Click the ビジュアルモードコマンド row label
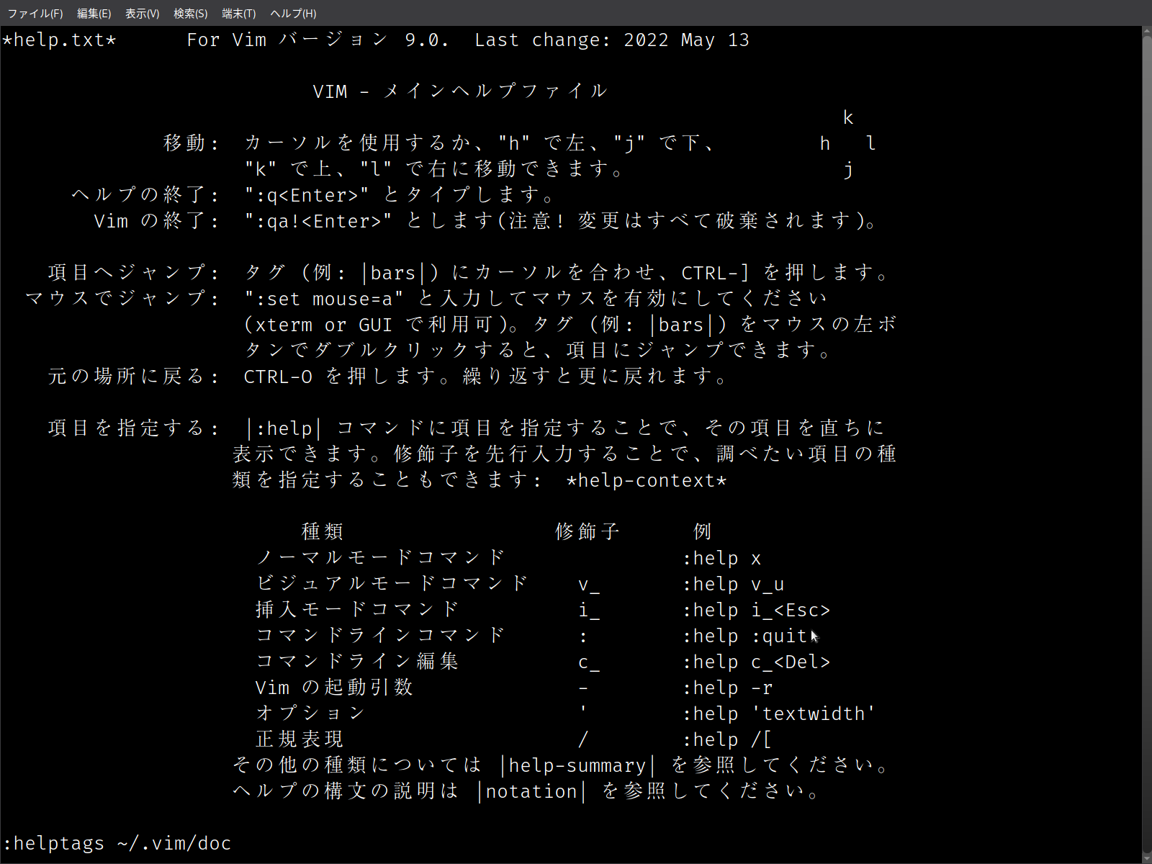1152x864 pixels. [393, 584]
